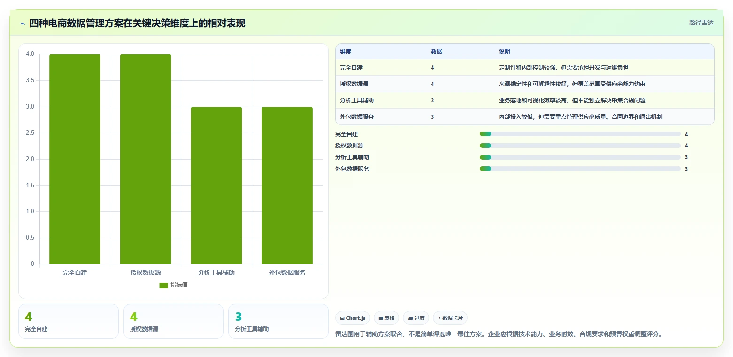This screenshot has height=357, width=733.
Task: Click the 数据卡片 tag chip
Action: click(450, 318)
